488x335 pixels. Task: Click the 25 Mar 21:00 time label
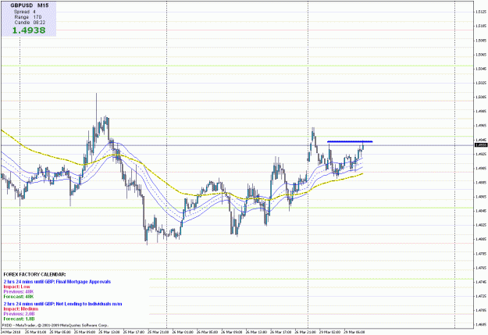point(158,332)
